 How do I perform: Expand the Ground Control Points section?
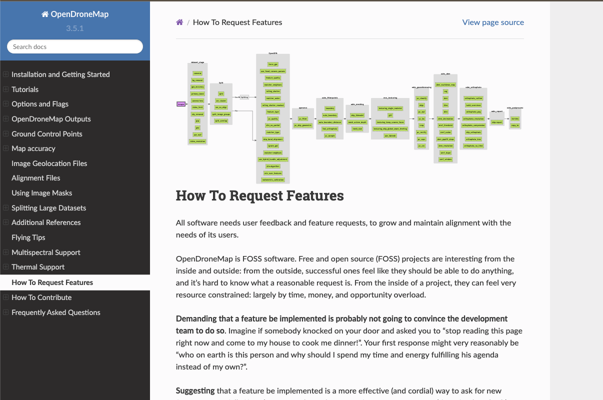[x=5, y=133]
